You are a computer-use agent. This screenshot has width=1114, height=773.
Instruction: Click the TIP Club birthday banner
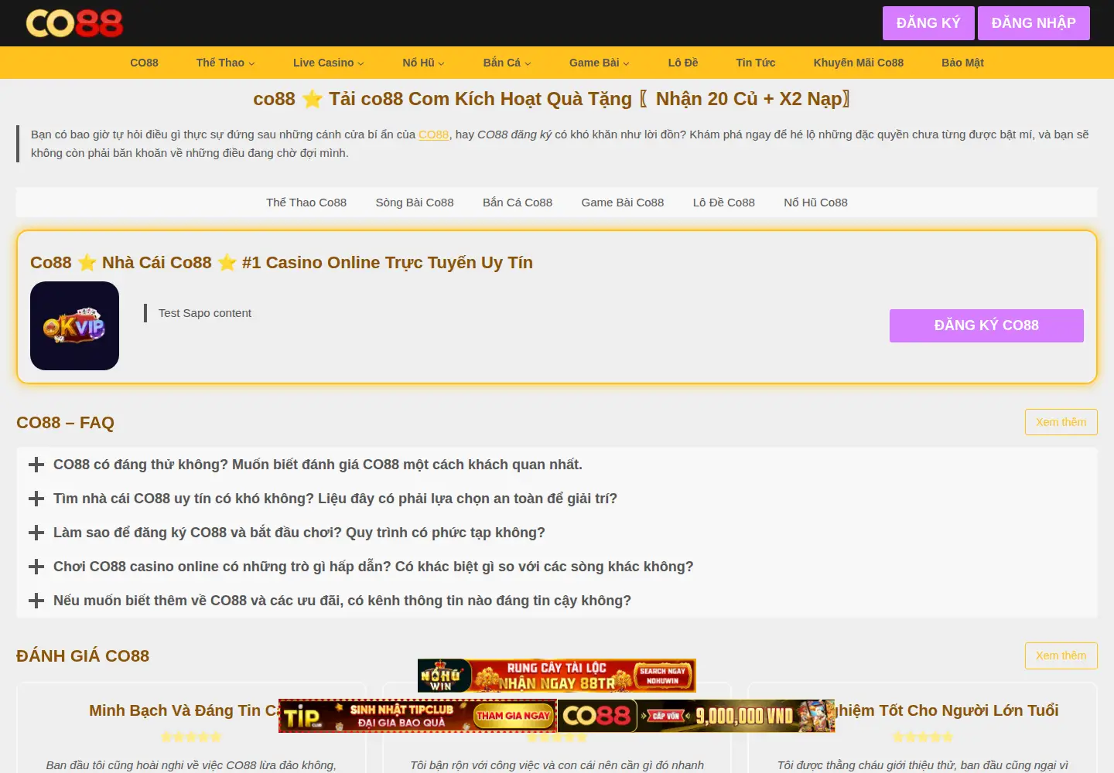click(x=418, y=716)
